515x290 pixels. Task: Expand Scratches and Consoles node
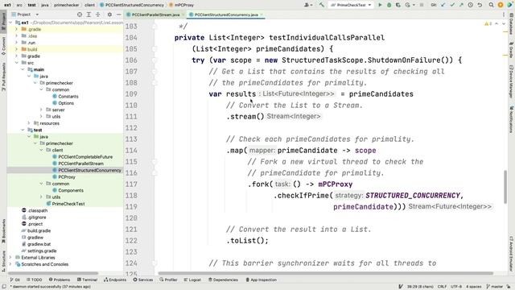click(10, 264)
